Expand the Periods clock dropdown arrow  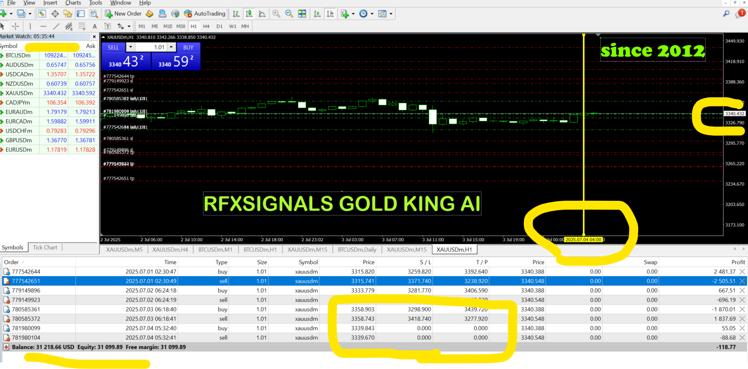click(x=372, y=14)
